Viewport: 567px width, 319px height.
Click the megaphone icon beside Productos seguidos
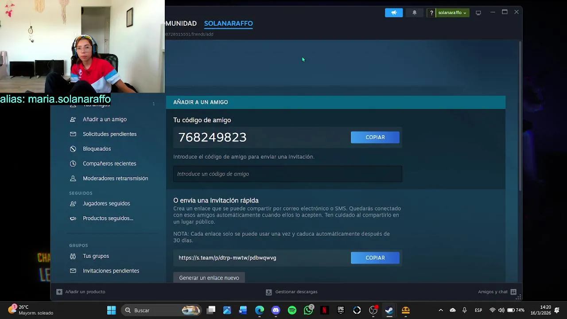coord(73,218)
